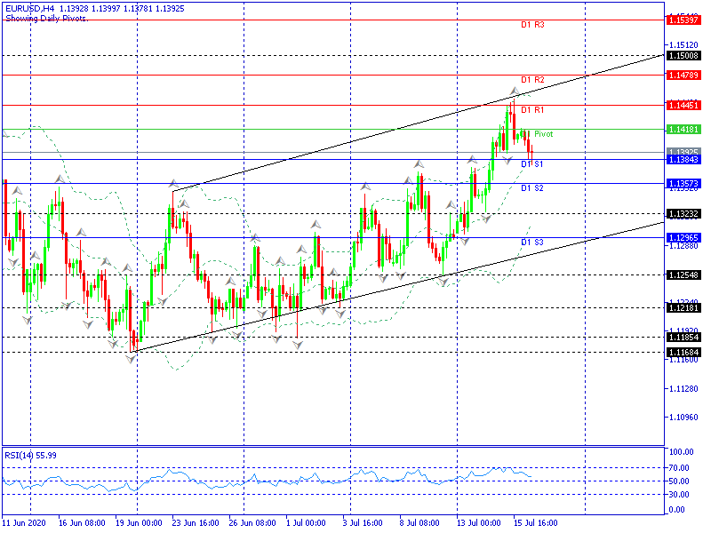Image resolution: width=711 pixels, height=533 pixels.
Task: Select the 8 Jul 08:00 time label
Action: tap(419, 524)
